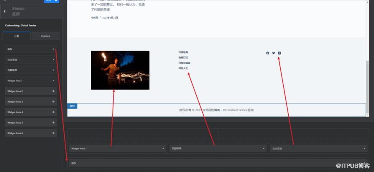This screenshot has height=172, width=374.
Task: Select Widget Area 1 in builder middle row
Action: [x=118, y=149]
